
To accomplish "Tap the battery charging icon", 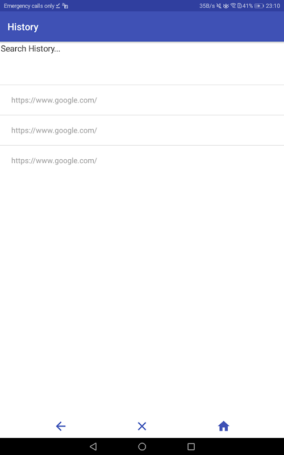I will pos(259,6).
